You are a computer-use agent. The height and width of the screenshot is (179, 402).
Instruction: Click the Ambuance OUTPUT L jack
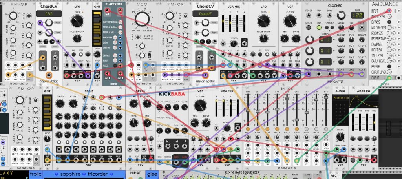(389, 78)
